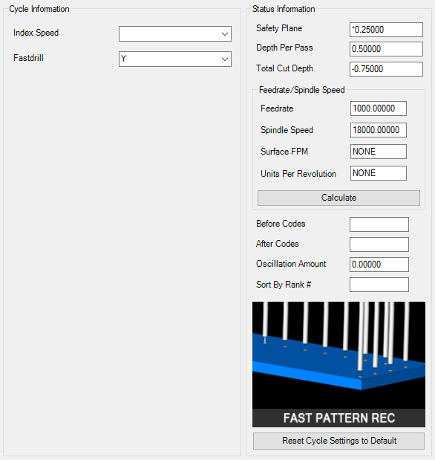Click the Safety Plane label
The image size is (435, 460).
pyautogui.click(x=279, y=28)
